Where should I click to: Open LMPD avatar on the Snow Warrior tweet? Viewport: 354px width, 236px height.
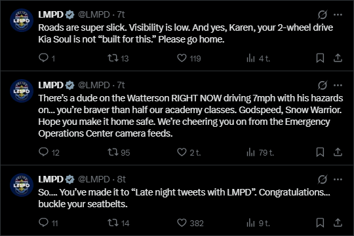(22, 91)
